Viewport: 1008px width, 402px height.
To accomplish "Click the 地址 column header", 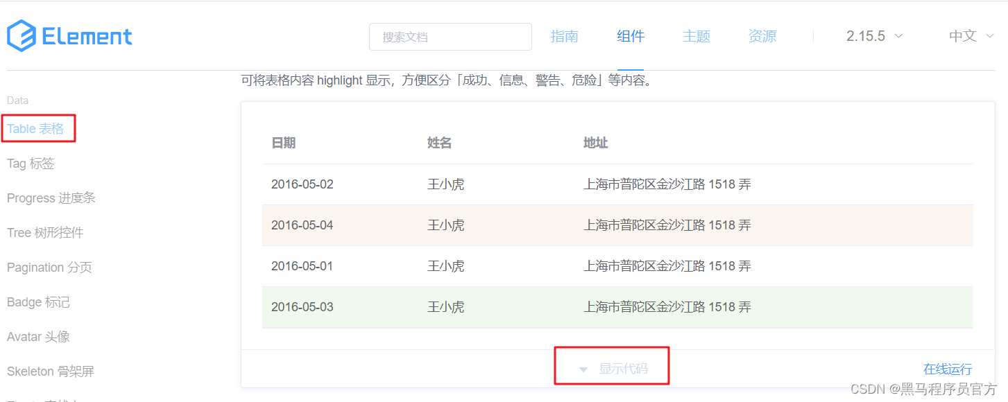I will (x=595, y=143).
